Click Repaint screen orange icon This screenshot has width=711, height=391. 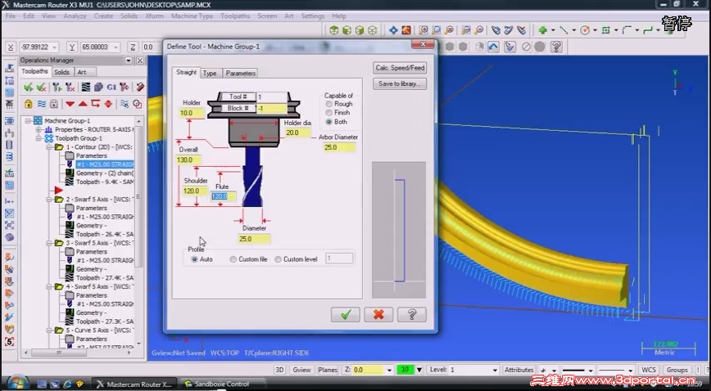point(406,30)
